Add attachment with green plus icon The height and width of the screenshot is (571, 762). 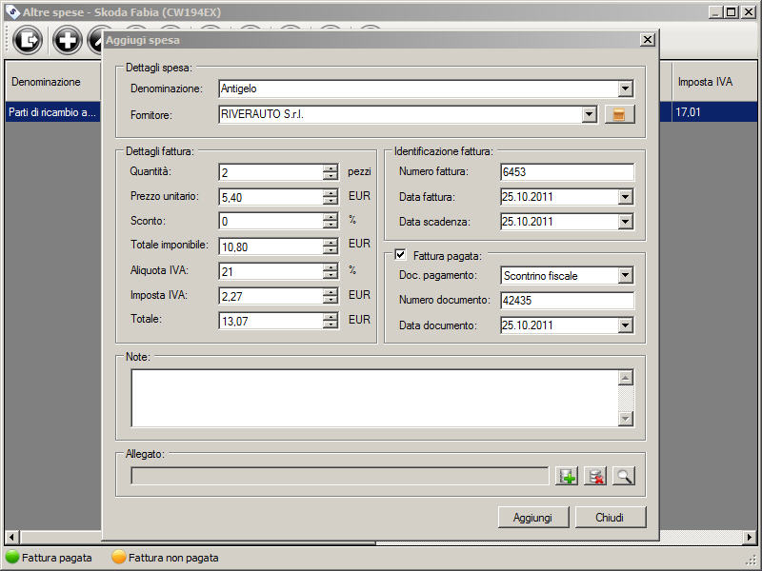[567, 477]
